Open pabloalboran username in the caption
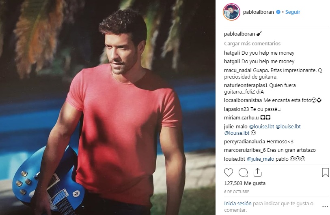The width and height of the screenshot is (330, 215). tap(239, 34)
